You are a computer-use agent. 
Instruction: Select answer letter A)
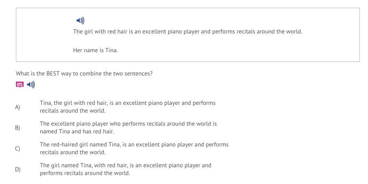pos(18,107)
